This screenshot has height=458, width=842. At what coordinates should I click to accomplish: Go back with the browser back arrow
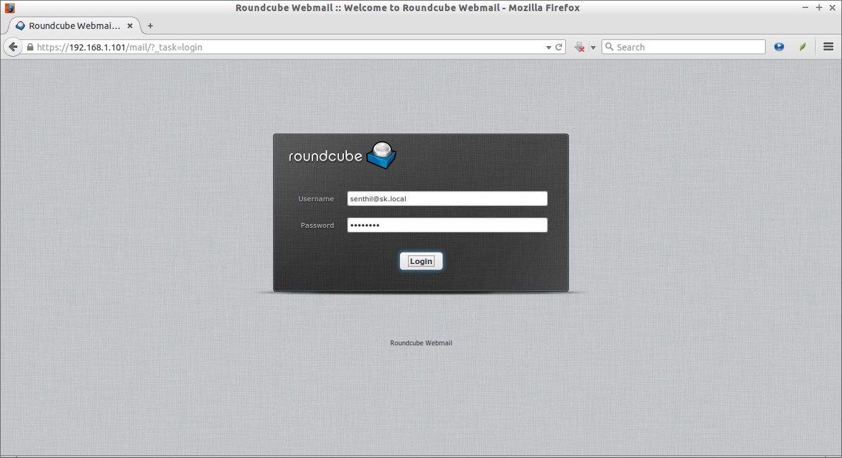[x=13, y=47]
